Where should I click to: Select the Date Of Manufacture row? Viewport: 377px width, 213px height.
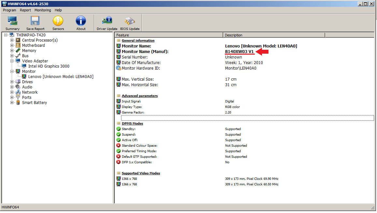(244, 63)
